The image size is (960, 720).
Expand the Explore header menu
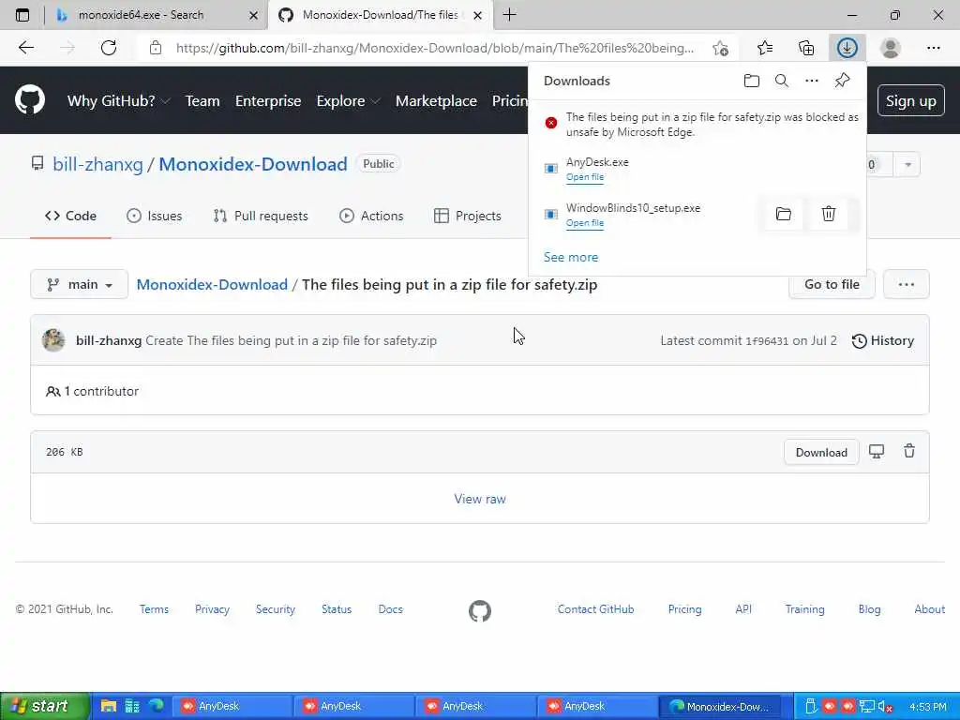(348, 100)
